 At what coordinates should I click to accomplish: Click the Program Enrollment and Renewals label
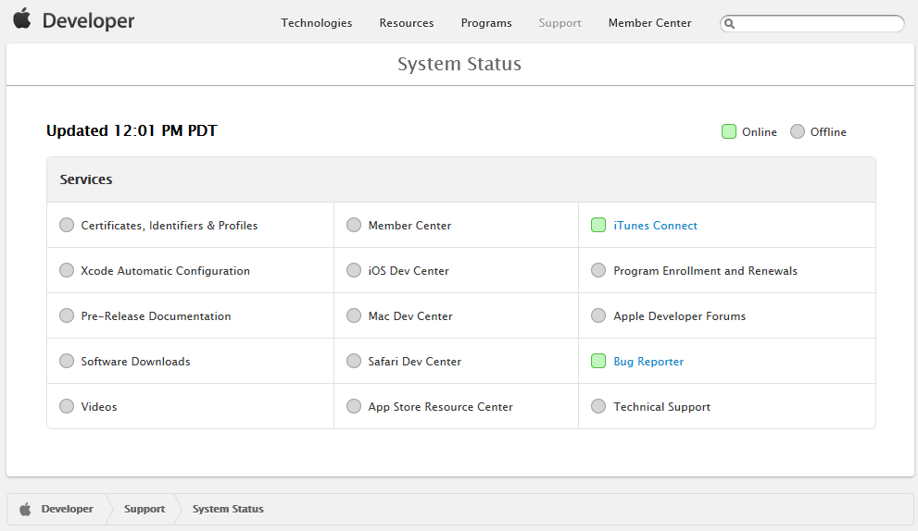click(706, 271)
